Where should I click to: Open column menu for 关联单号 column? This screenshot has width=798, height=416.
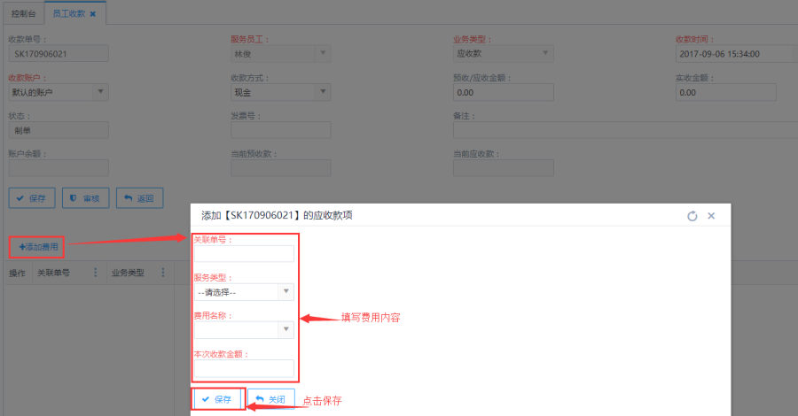[x=96, y=273]
